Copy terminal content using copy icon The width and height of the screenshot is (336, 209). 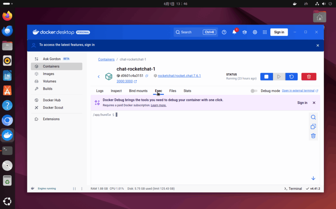pos(313,127)
